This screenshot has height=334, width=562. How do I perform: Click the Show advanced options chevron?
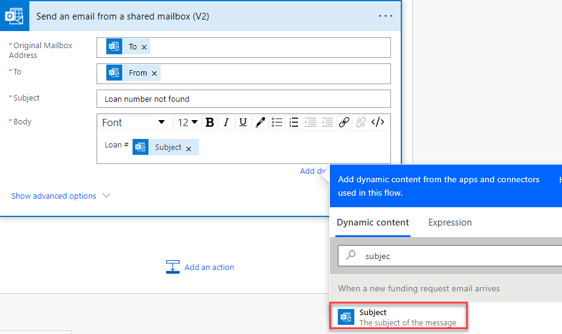[x=106, y=196]
